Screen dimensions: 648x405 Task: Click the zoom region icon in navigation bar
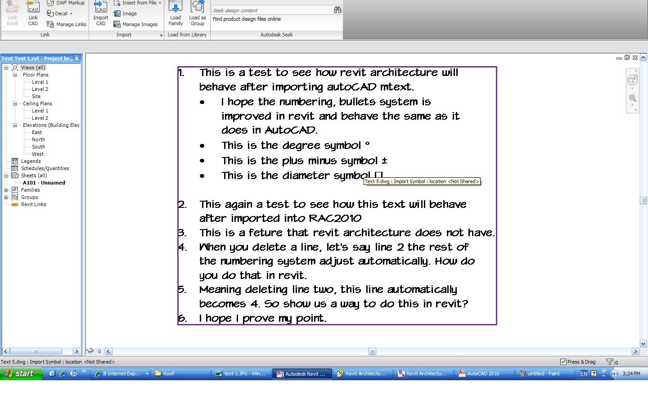click(x=633, y=99)
